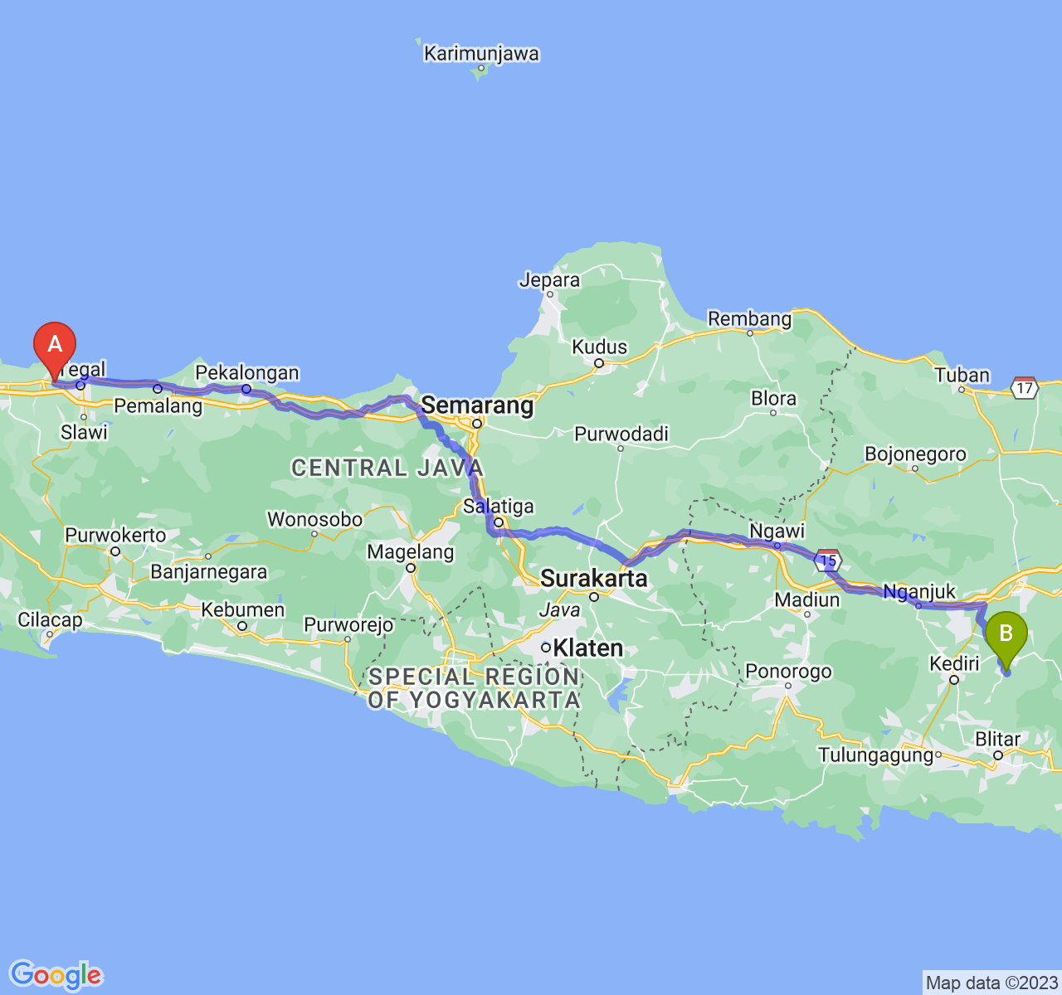Click the route 17 highway shield

[1025, 387]
